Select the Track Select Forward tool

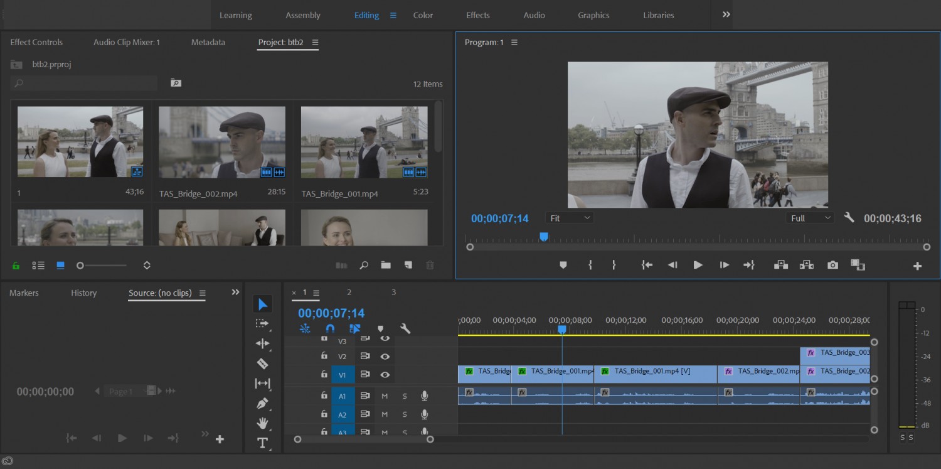tap(262, 323)
